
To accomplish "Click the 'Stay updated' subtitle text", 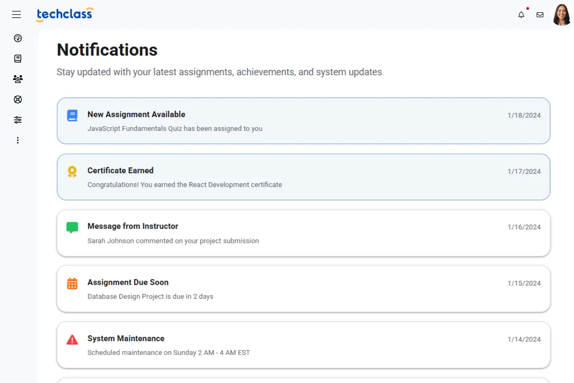I will click(219, 72).
